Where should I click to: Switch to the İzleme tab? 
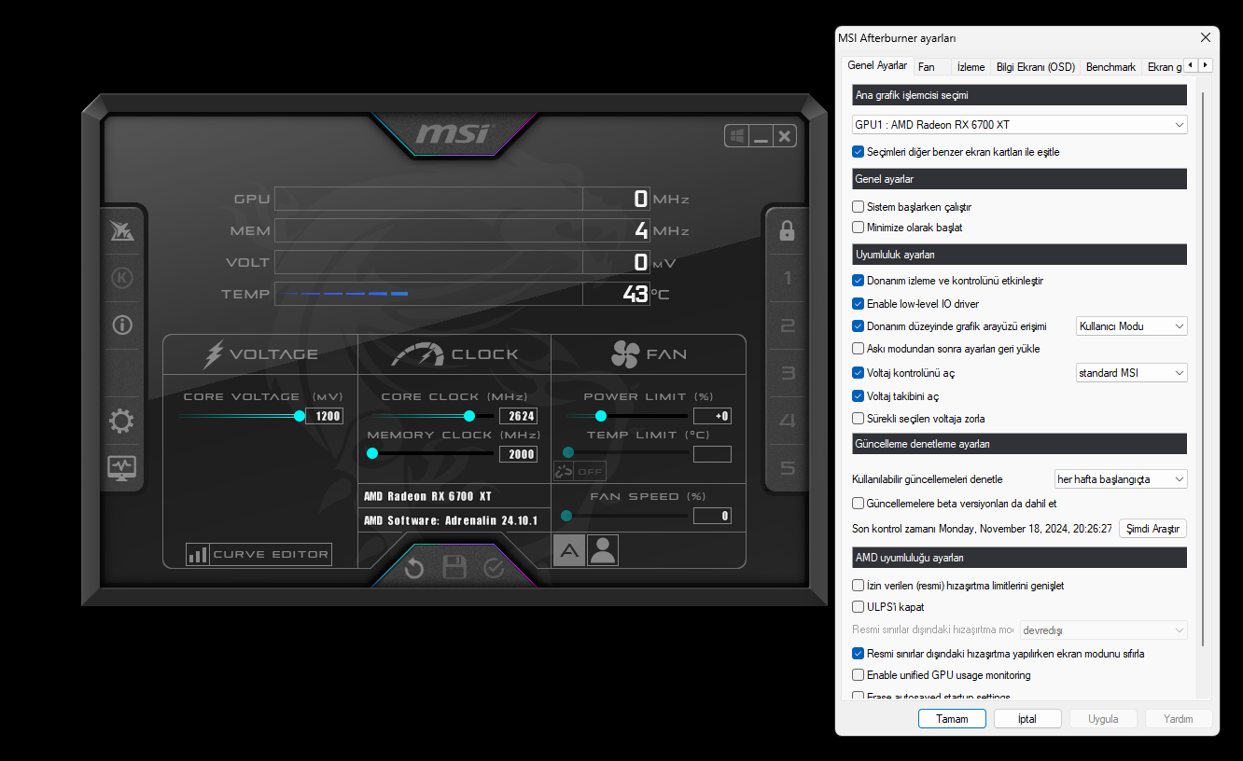click(971, 67)
